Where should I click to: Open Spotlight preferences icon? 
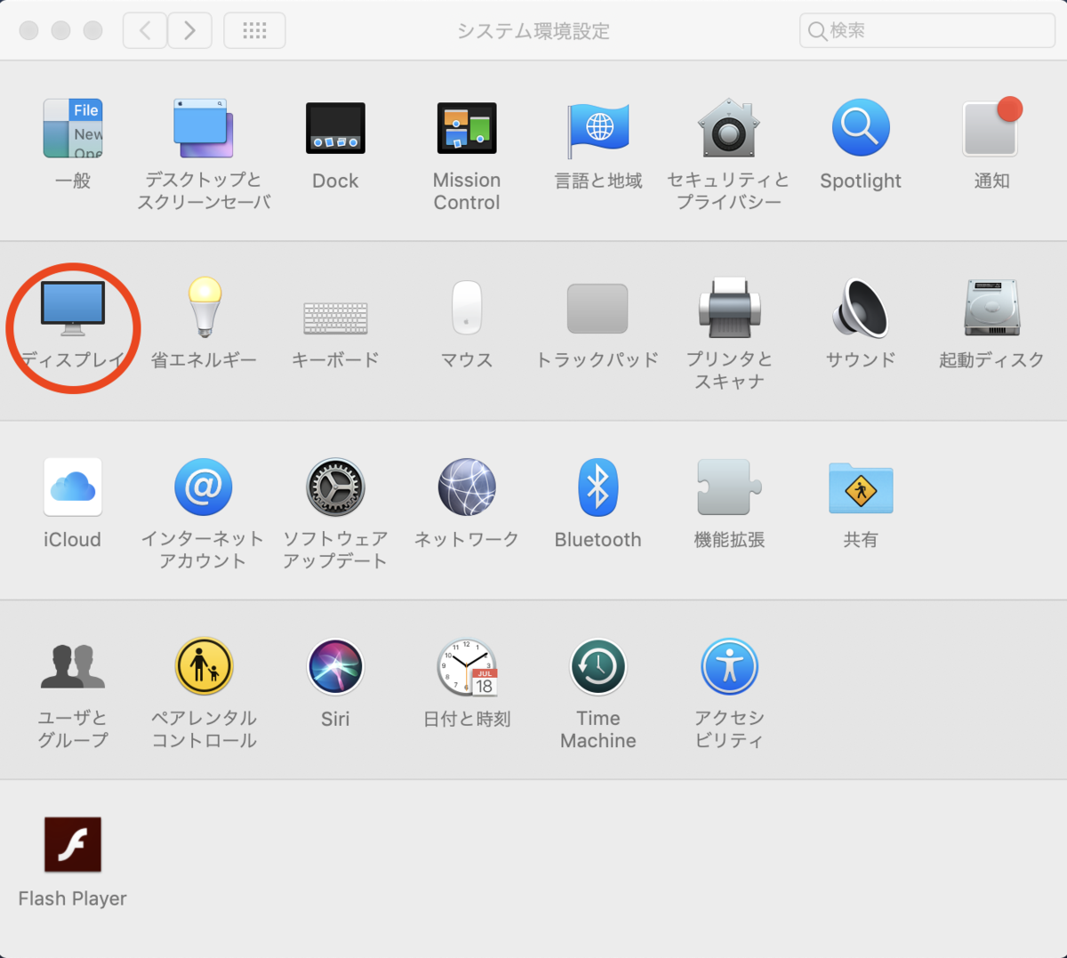(861, 128)
